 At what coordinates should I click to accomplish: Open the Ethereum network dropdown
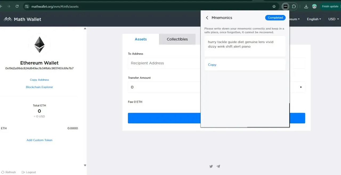tap(295, 19)
